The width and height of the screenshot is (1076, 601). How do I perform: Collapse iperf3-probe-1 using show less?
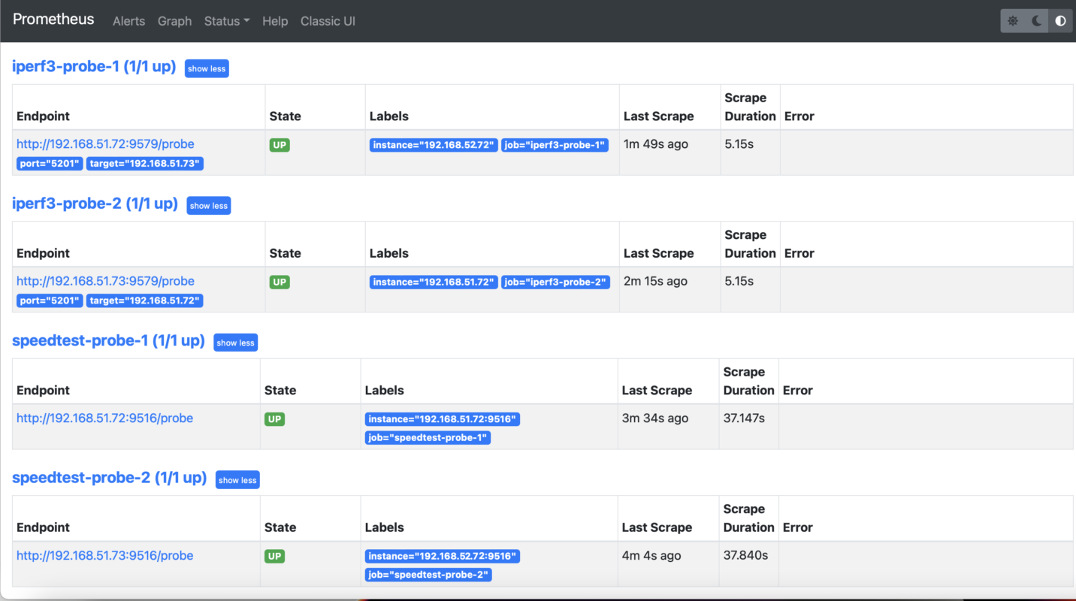click(x=207, y=68)
